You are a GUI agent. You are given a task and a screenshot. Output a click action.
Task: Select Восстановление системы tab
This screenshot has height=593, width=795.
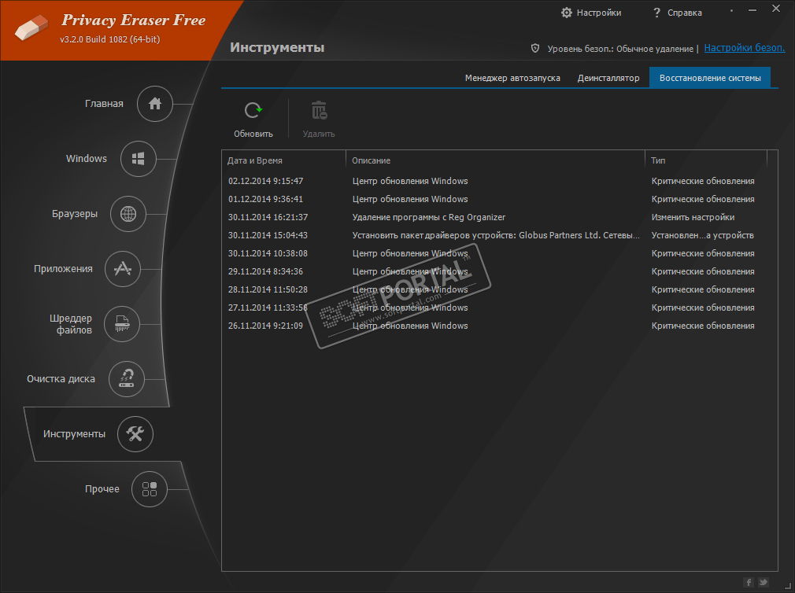tap(710, 78)
